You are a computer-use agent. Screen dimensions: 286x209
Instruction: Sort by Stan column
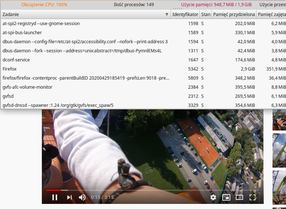[206, 15]
